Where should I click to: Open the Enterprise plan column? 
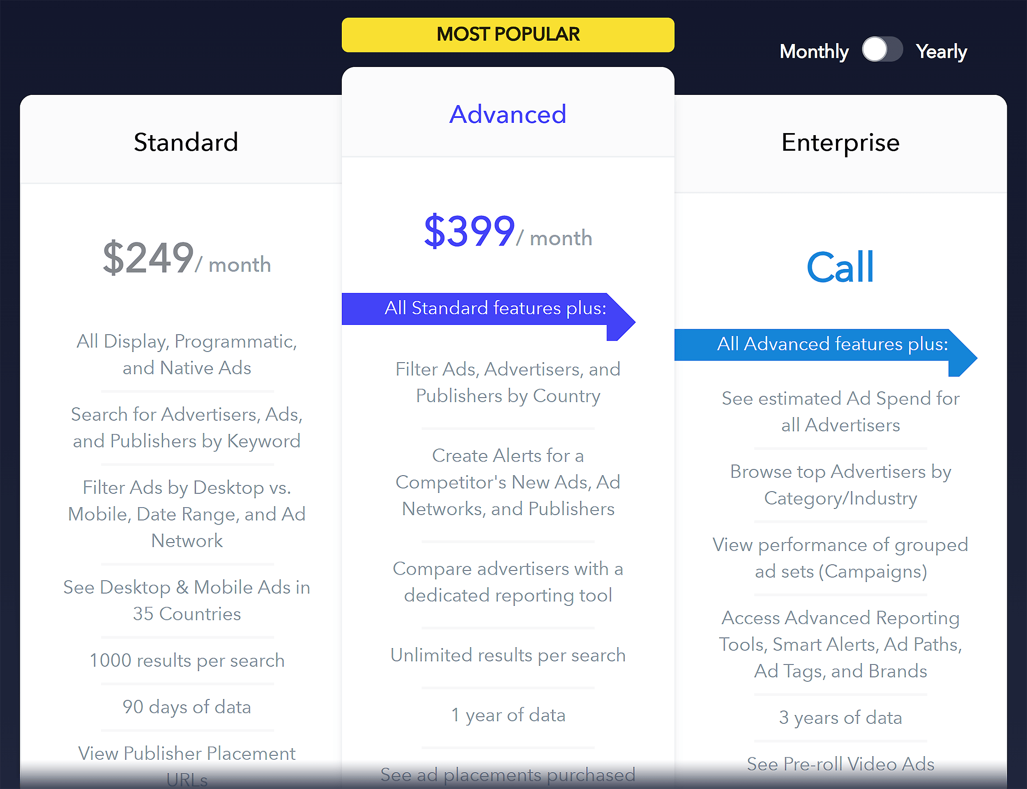[x=840, y=142]
